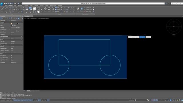Expand the Hatch tool dropdown arrow
Image resolution: width=183 pixels, height=103 pixels.
coord(26,12)
